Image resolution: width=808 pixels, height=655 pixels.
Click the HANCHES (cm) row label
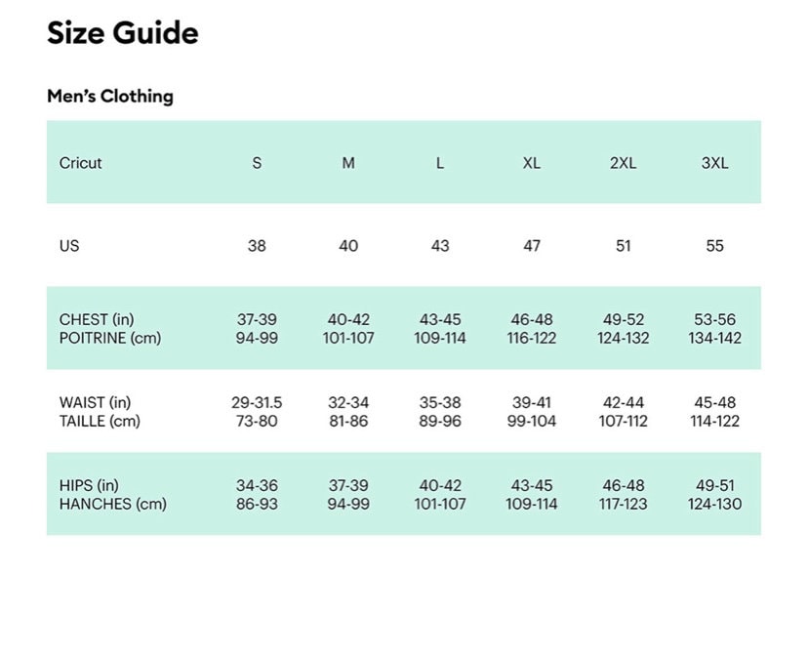point(113,504)
